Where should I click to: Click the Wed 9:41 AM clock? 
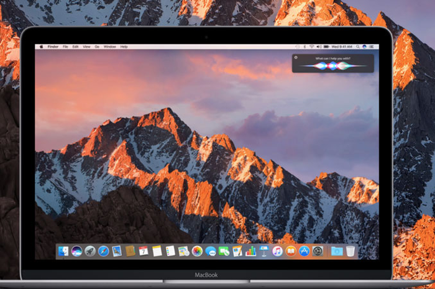pos(342,47)
